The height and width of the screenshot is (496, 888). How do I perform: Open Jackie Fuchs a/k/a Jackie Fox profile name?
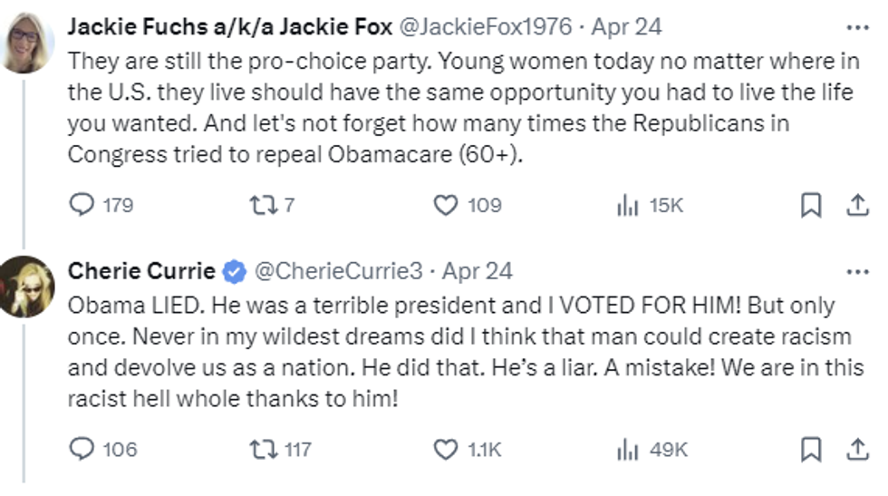(x=229, y=27)
